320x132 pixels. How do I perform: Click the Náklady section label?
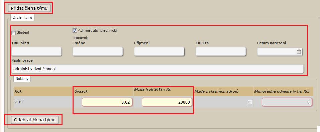(x=22, y=79)
